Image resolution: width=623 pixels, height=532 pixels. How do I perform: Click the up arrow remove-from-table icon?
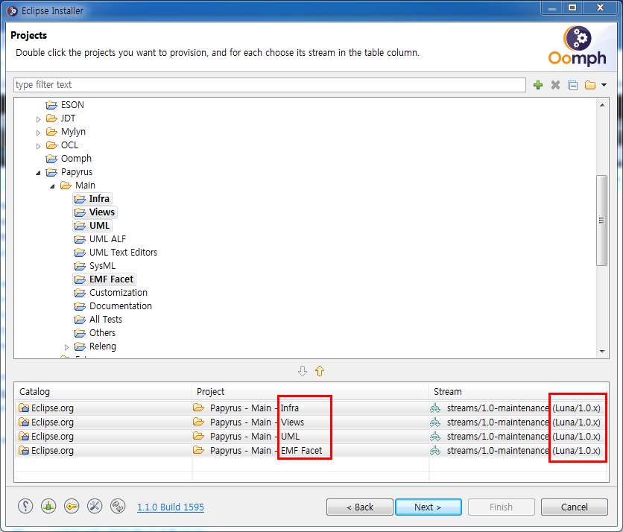pos(320,371)
